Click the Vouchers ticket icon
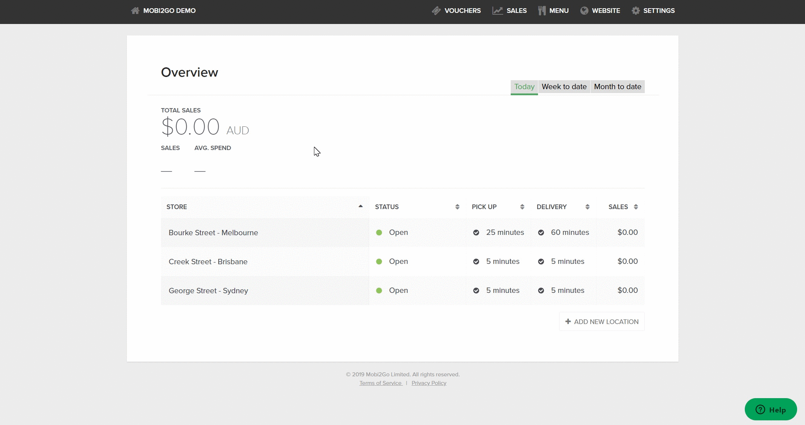Image resolution: width=805 pixels, height=425 pixels. (436, 11)
